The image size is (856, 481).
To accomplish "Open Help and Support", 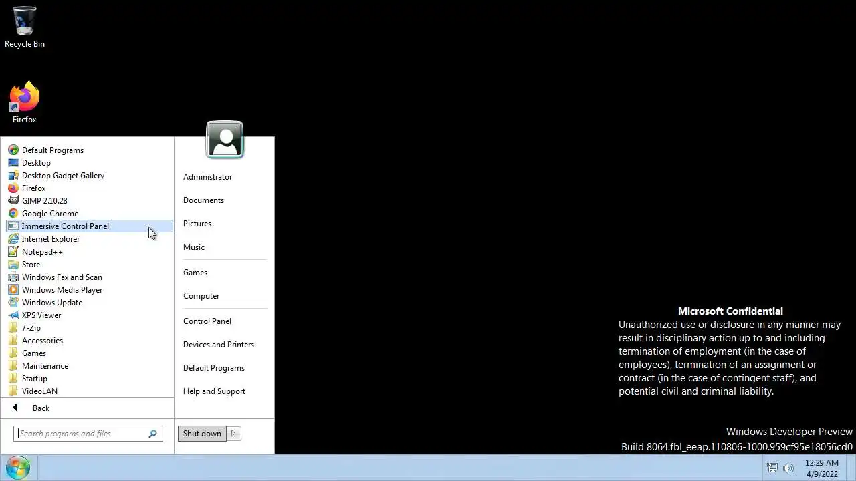I will [x=214, y=391].
